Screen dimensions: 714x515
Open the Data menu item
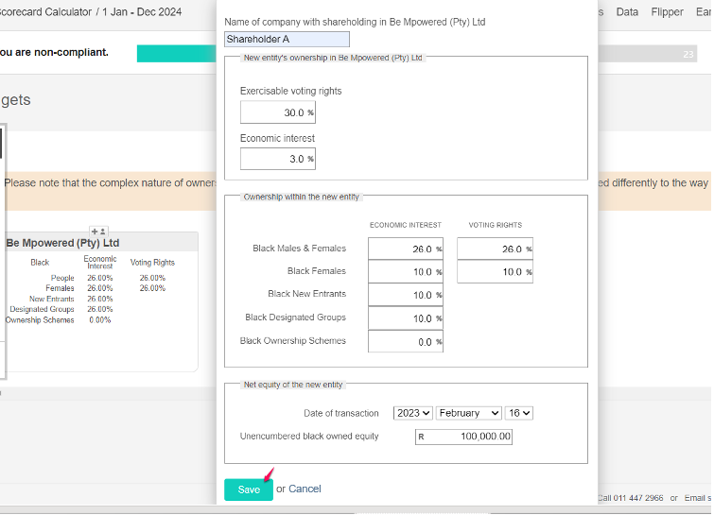pos(627,12)
